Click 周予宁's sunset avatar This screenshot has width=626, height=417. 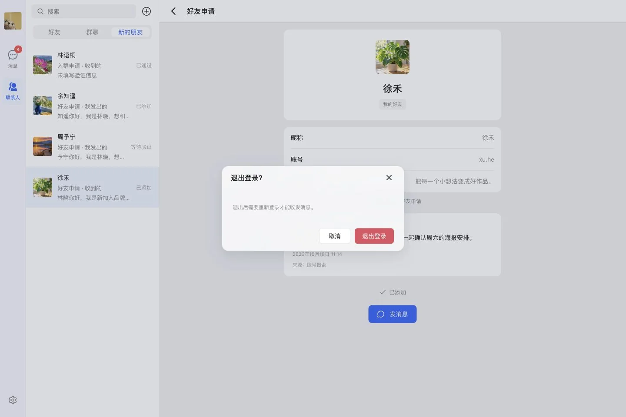[x=43, y=146]
